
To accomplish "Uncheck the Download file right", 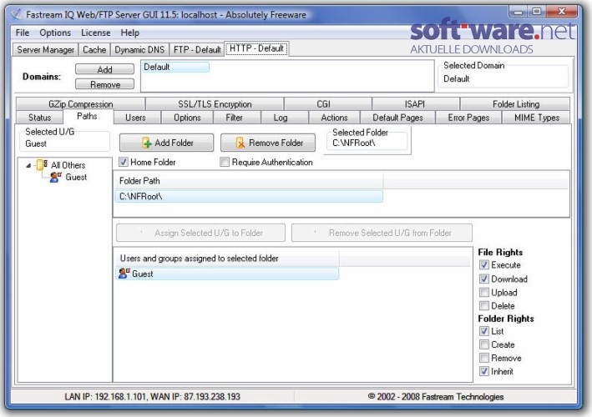I will (484, 279).
